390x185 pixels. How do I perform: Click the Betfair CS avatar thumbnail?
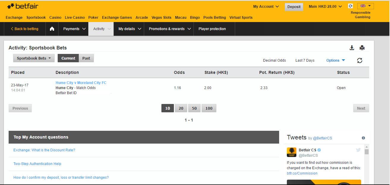coord(292,152)
